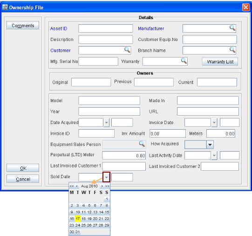Go to previous month in calendar
This screenshot has height=236, width=252.
77,186
